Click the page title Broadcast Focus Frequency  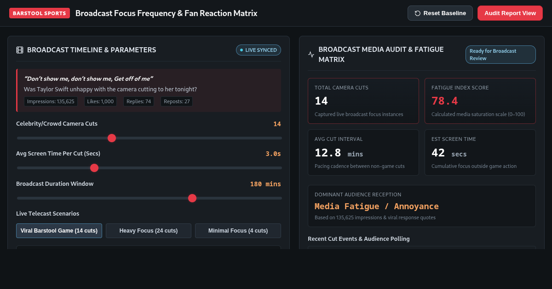point(167,13)
